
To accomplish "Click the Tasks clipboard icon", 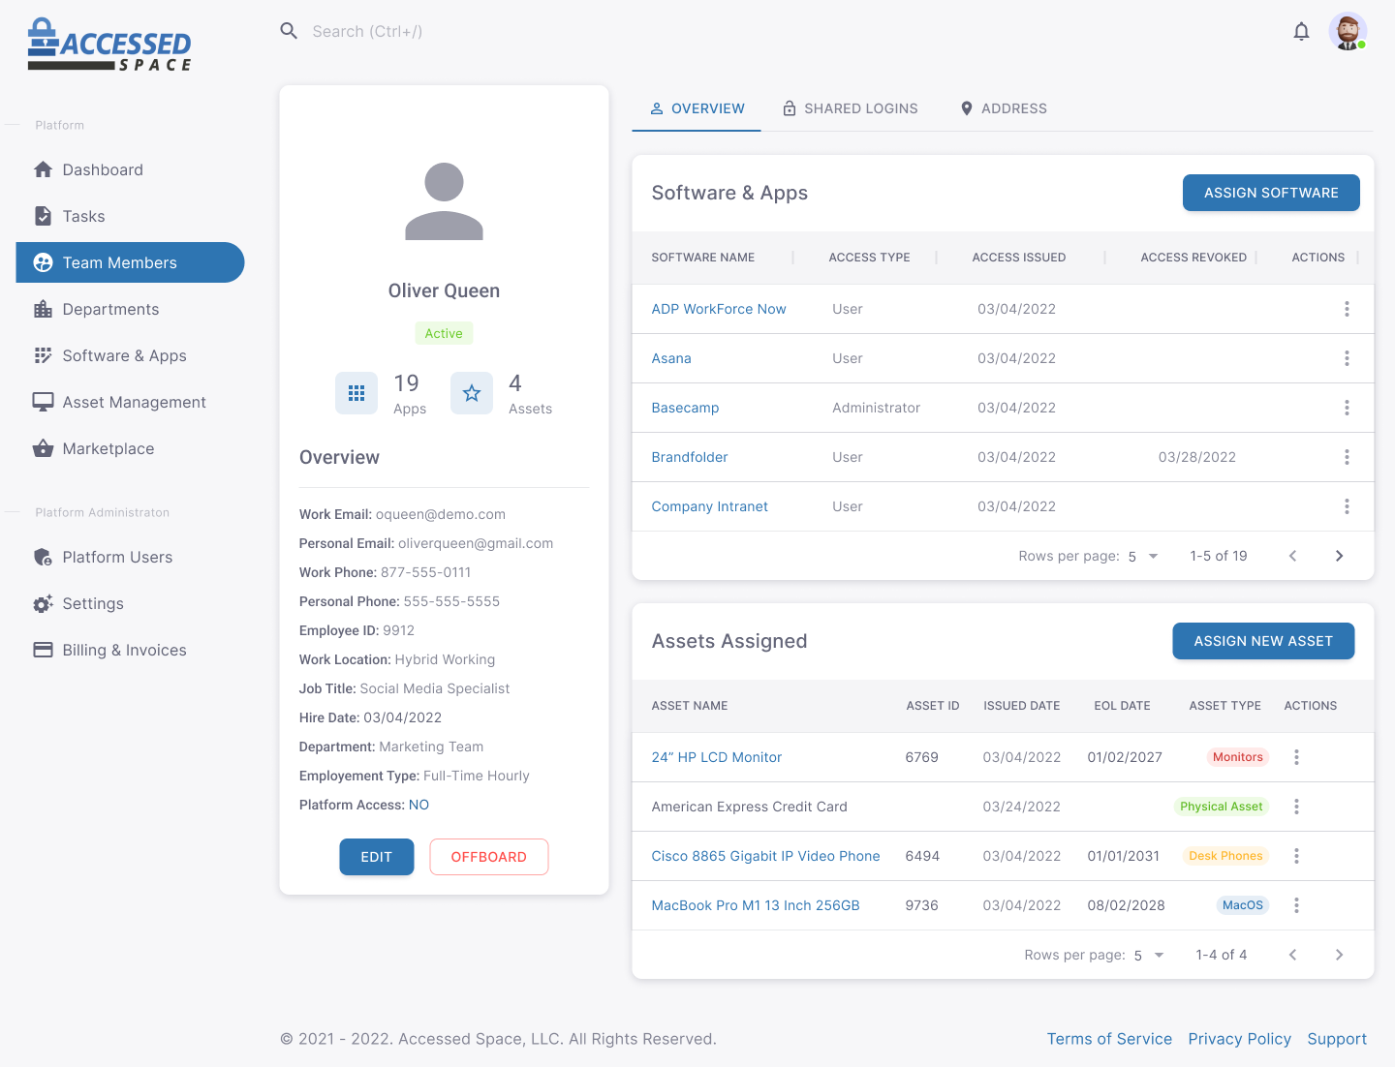I will coord(43,216).
